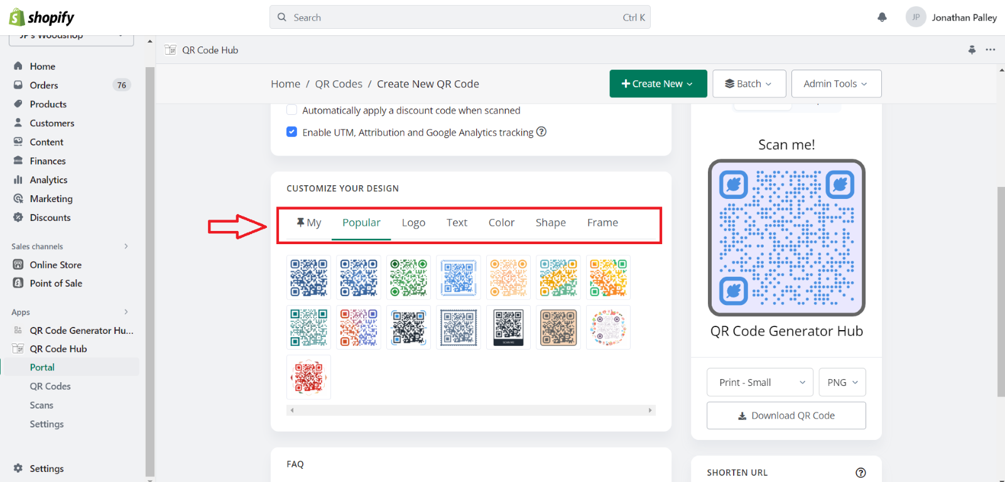The width and height of the screenshot is (1005, 482).
Task: Open the Admin Tools dropdown
Action: pos(836,83)
